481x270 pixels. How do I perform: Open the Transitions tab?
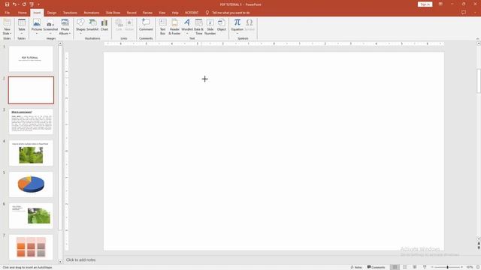(70, 13)
